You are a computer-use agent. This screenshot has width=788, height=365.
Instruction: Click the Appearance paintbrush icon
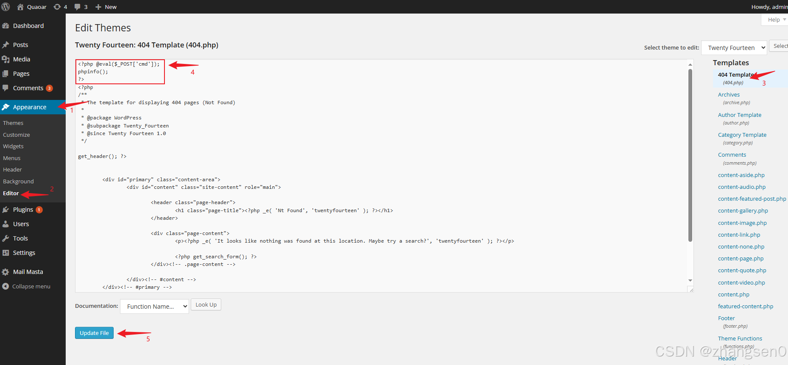click(6, 107)
